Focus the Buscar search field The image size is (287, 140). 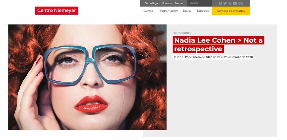[x=199, y=3]
